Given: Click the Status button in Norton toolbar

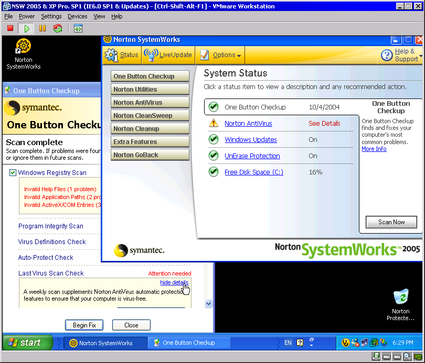Looking at the screenshot, I should (122, 55).
